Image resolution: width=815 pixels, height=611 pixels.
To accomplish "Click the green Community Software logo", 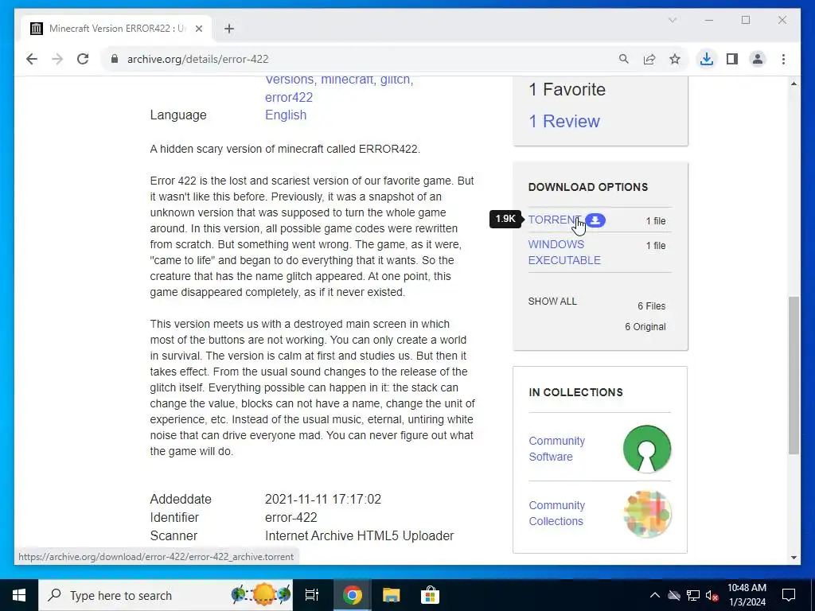I will coord(647,449).
